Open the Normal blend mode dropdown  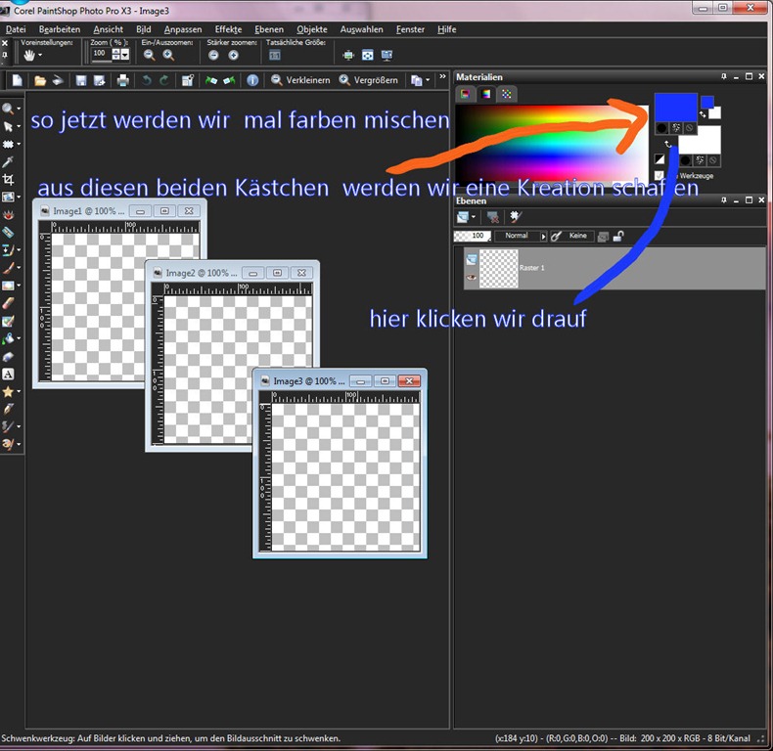[522, 236]
